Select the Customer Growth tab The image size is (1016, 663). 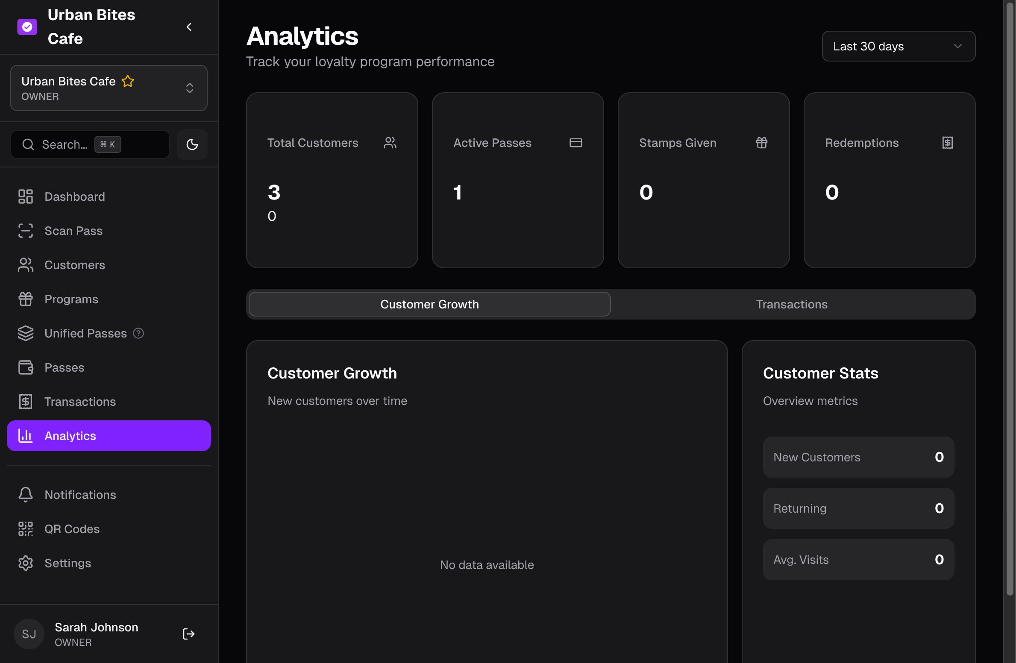tap(429, 304)
